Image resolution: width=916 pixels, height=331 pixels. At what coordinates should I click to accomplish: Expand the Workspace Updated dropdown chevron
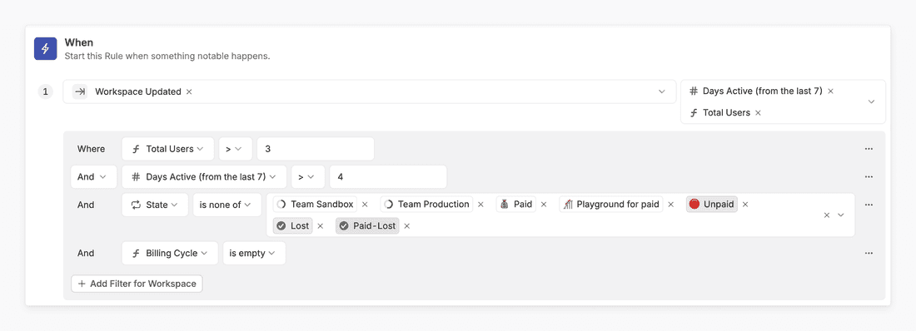[x=661, y=91]
